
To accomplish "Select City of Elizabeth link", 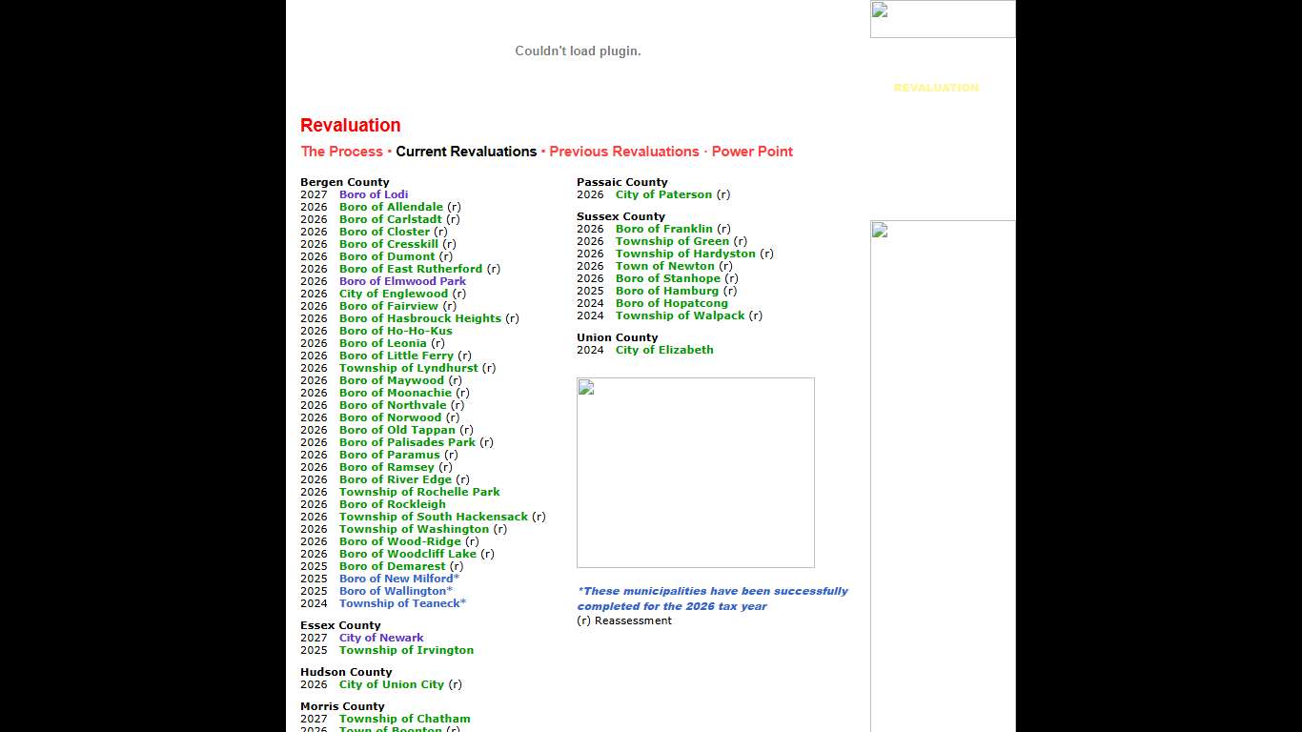I will [664, 350].
